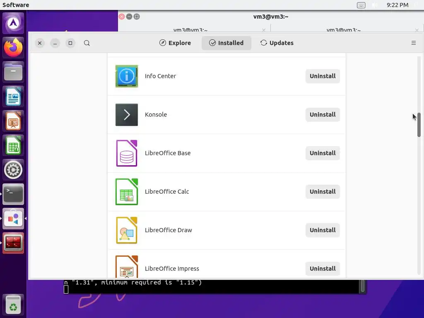Open LibreOffice Impress from the dock
Image resolution: width=424 pixels, height=318 pixels.
(x=13, y=121)
